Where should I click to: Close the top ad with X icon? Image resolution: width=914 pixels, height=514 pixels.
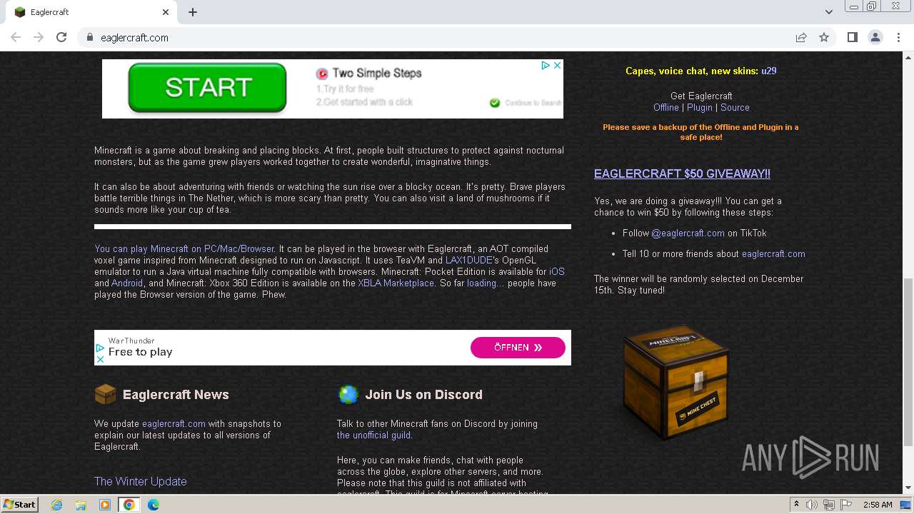pos(558,65)
